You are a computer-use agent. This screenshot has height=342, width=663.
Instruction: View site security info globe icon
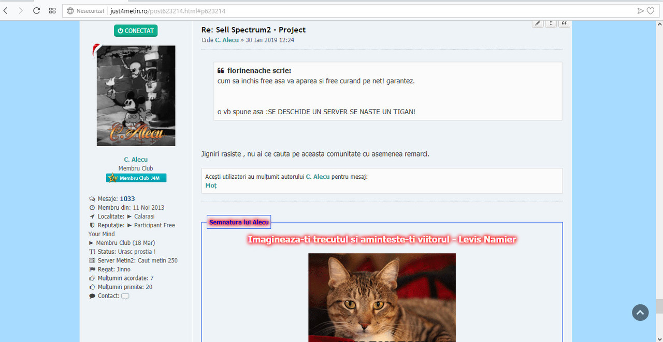70,10
